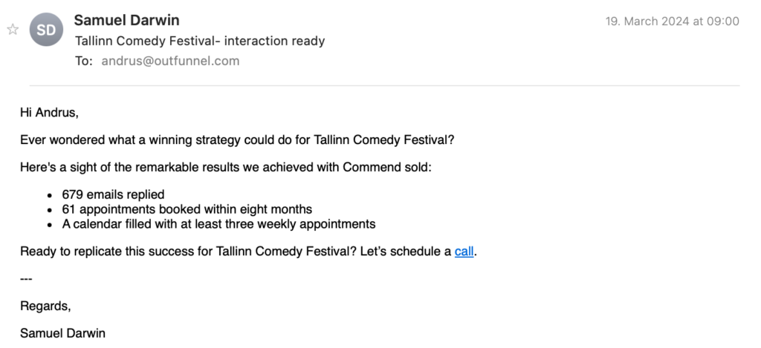This screenshot has width=761, height=348.
Task: Click the SD sender avatar
Action: click(46, 30)
